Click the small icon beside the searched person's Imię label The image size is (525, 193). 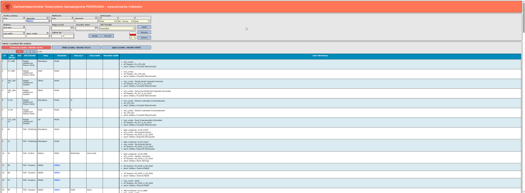tap(24, 18)
